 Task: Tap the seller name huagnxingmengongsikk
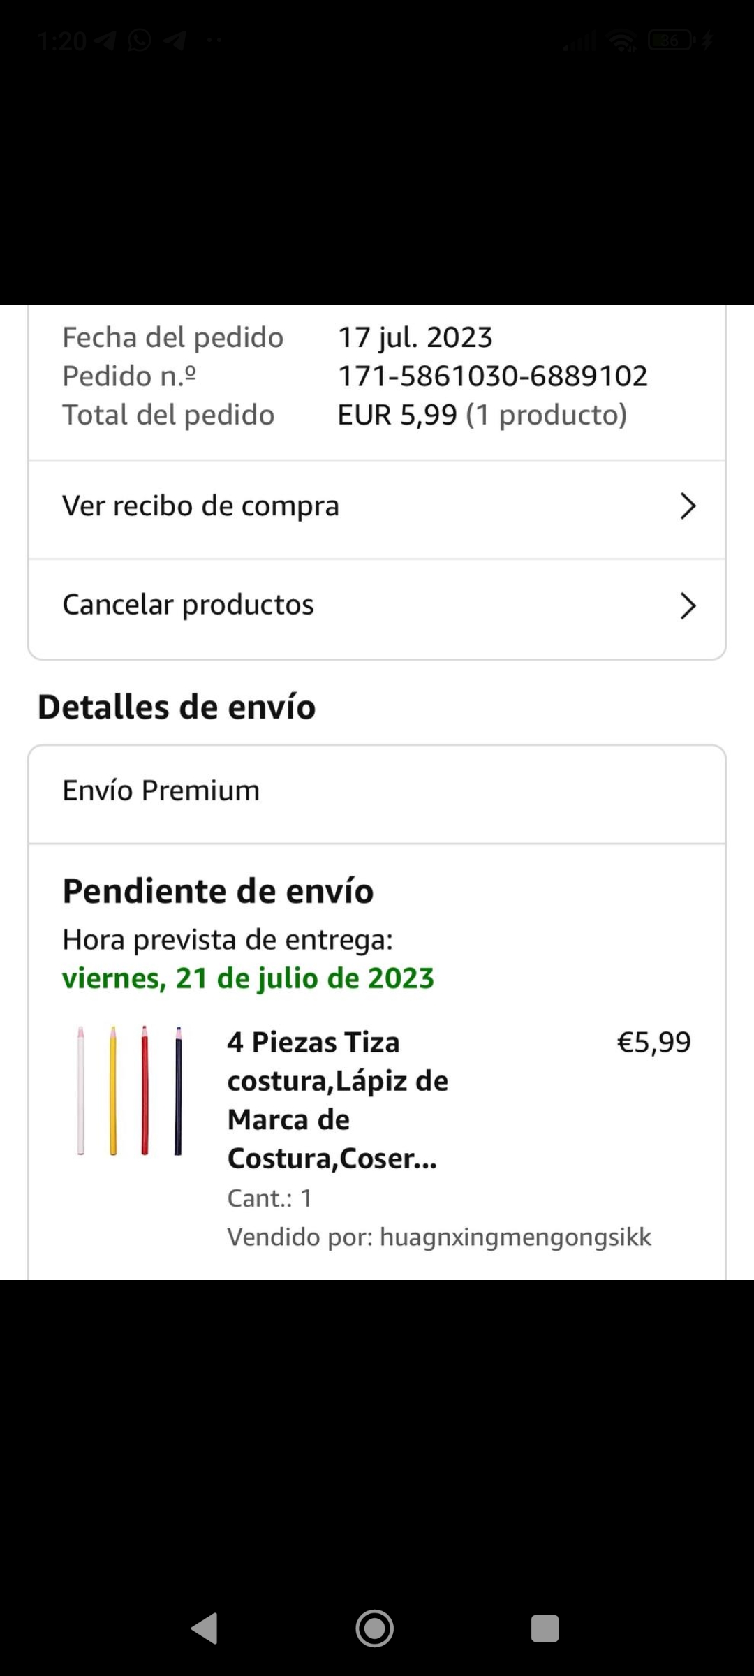tap(515, 1237)
